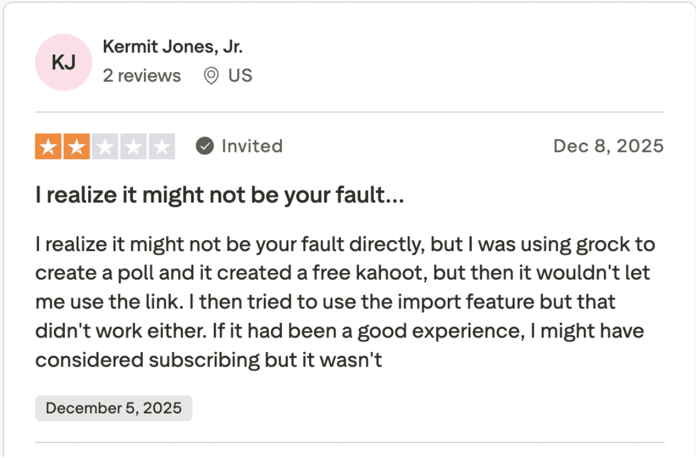Click the "Invited" label text
This screenshot has height=458, width=696.
(252, 146)
